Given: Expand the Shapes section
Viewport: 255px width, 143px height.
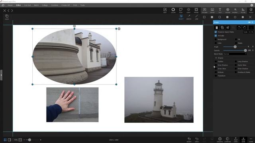Looking at the screenshot, I should pos(216,58).
